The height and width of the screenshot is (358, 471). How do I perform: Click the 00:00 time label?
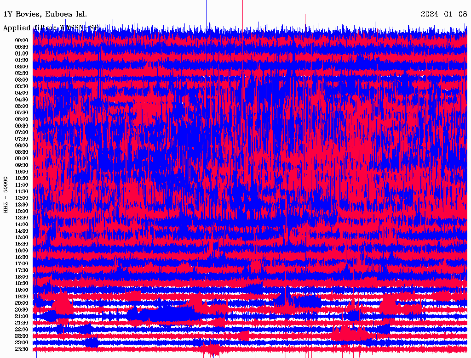[22, 40]
